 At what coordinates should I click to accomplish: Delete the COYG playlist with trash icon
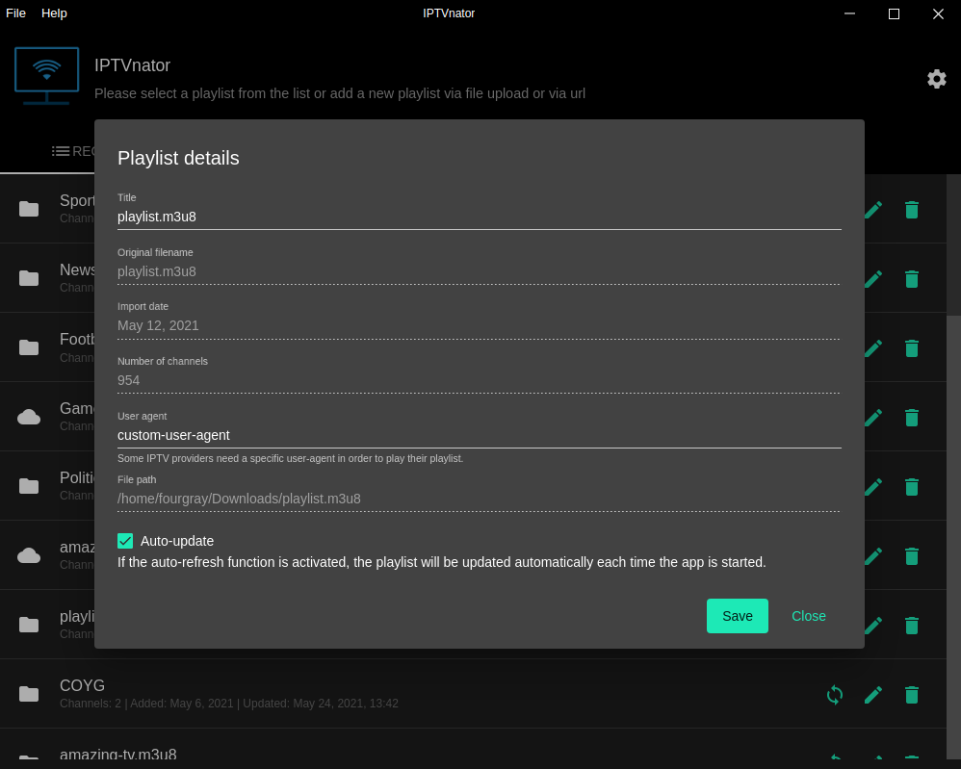coord(911,694)
